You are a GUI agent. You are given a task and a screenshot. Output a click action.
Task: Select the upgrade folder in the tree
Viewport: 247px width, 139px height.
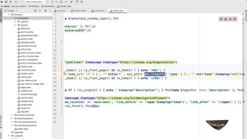pos(17,132)
